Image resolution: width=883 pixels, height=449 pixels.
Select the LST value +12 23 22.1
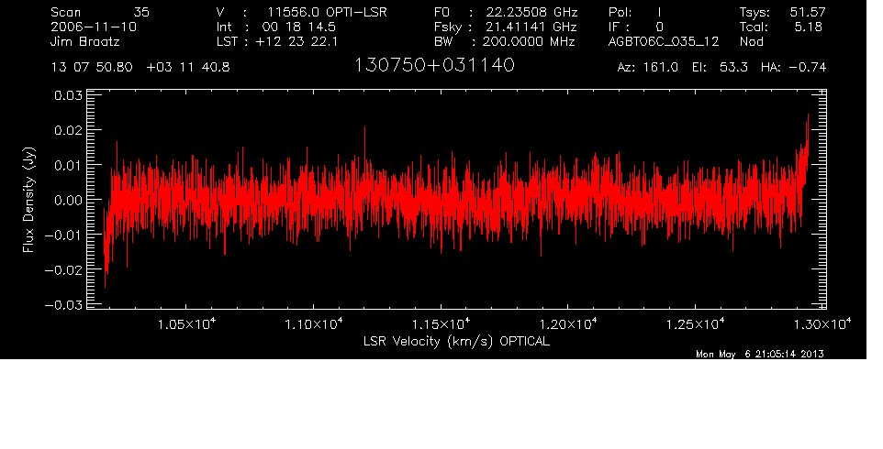pyautogui.click(x=296, y=41)
